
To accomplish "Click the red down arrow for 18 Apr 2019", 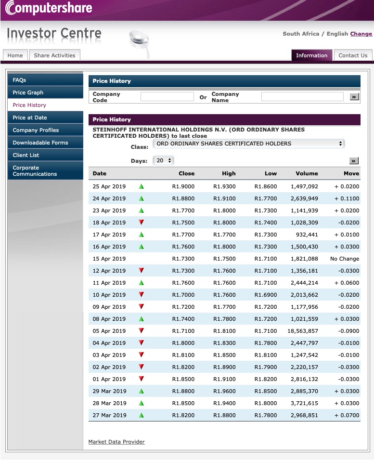I will 140,223.
